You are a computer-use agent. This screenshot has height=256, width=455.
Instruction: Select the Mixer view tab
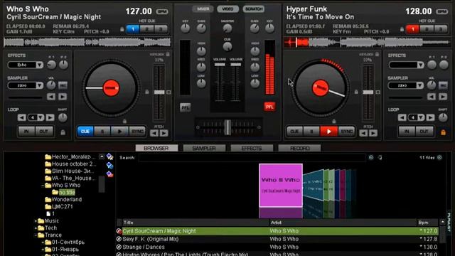[203, 9]
